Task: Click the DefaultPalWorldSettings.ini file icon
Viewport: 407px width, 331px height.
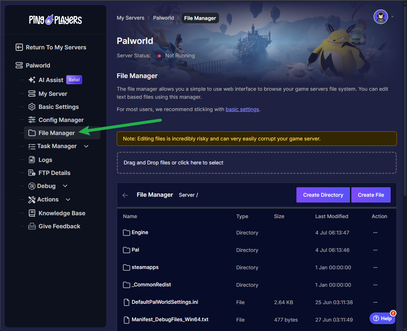Action: pos(127,302)
